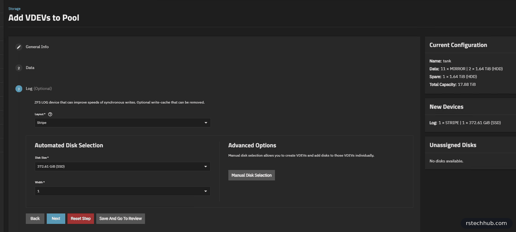Follow the Storage breadcrumb link

[x=14, y=8]
